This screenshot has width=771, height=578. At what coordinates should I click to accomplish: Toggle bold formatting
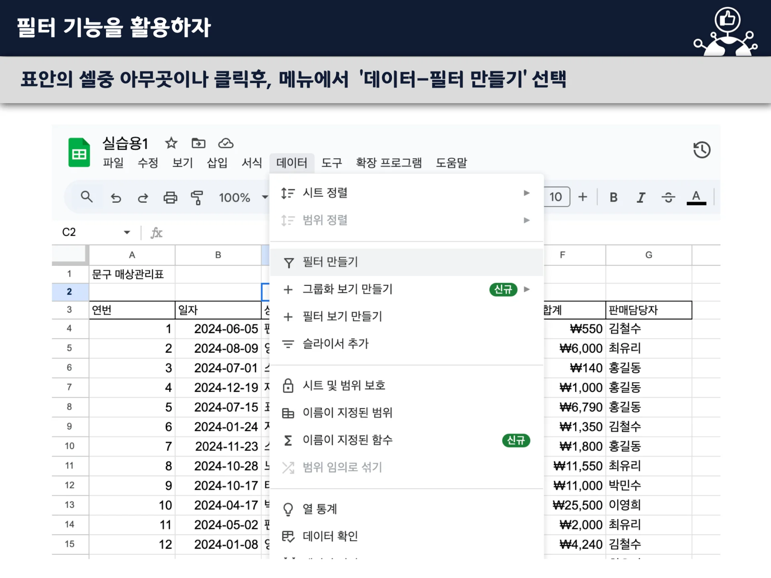tap(613, 197)
